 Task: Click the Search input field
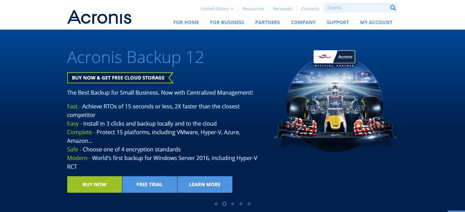click(356, 8)
